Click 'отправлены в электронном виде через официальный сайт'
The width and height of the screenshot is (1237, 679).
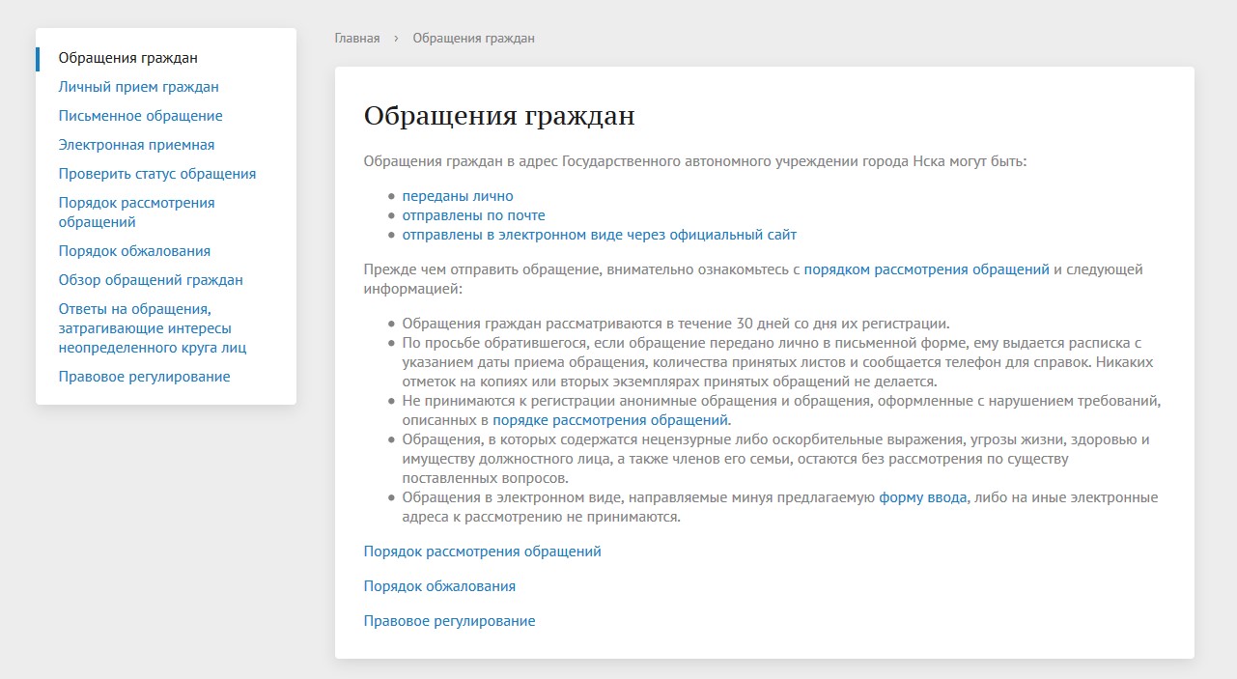point(599,235)
